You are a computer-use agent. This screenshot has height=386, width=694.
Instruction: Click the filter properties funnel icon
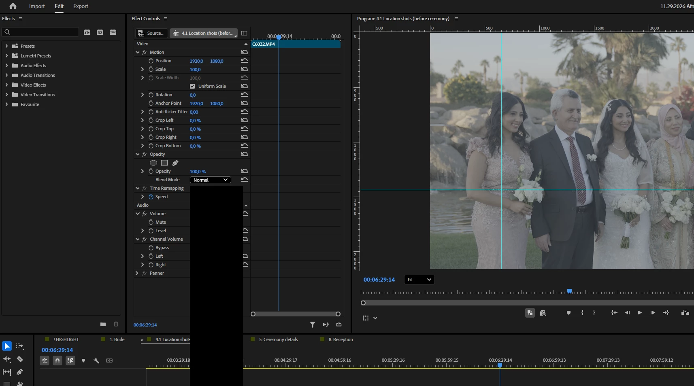313,324
